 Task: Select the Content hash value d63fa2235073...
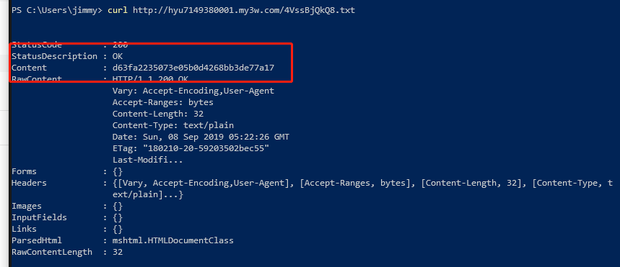pyautogui.click(x=193, y=68)
